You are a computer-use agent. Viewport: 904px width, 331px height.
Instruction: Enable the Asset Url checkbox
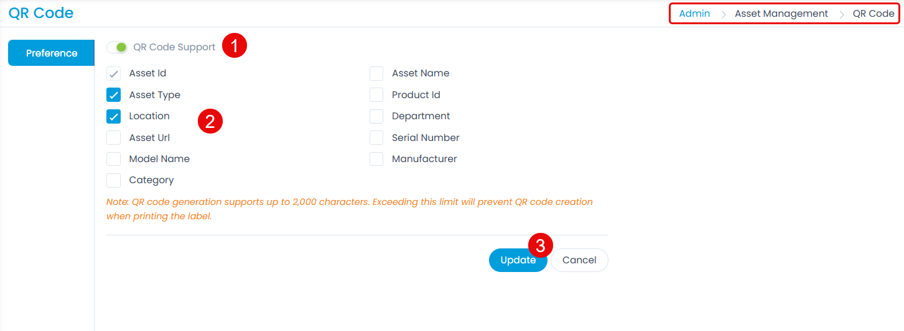(114, 138)
